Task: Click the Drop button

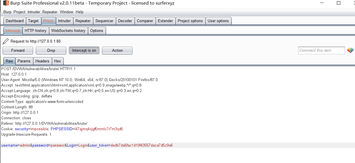Action: pyautogui.click(x=51, y=50)
